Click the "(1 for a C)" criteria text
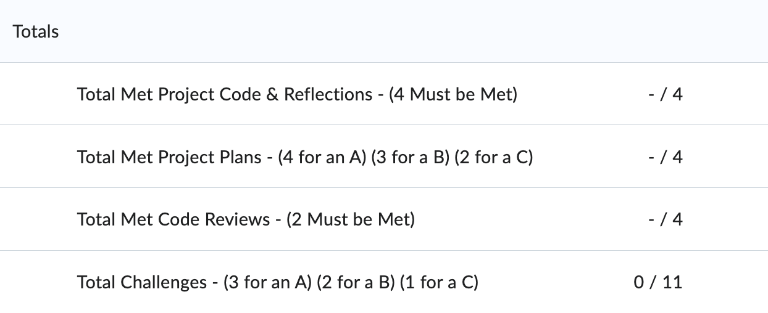The image size is (768, 313). [x=439, y=282]
